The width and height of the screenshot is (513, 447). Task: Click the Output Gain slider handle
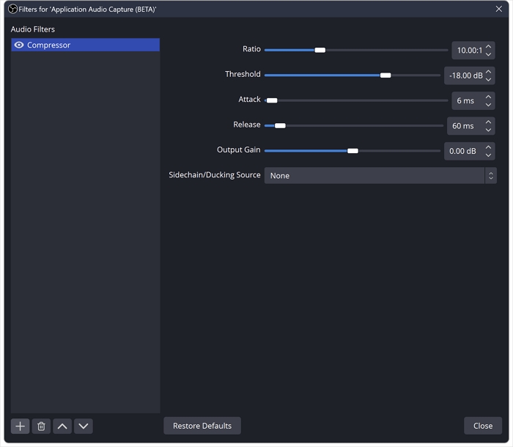tap(353, 150)
